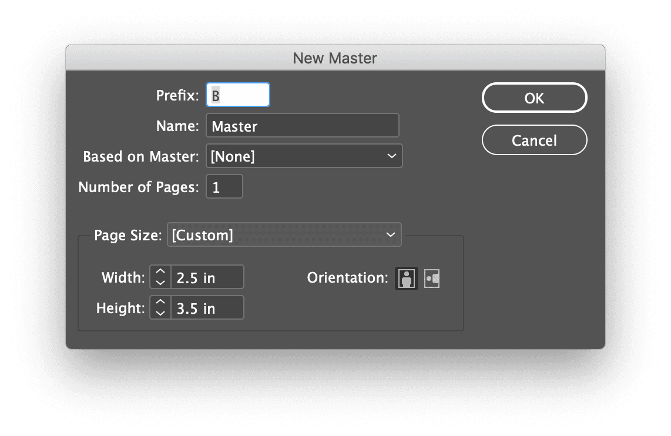Select Portrait orientation icon
This screenshot has height=436, width=671.
406,278
